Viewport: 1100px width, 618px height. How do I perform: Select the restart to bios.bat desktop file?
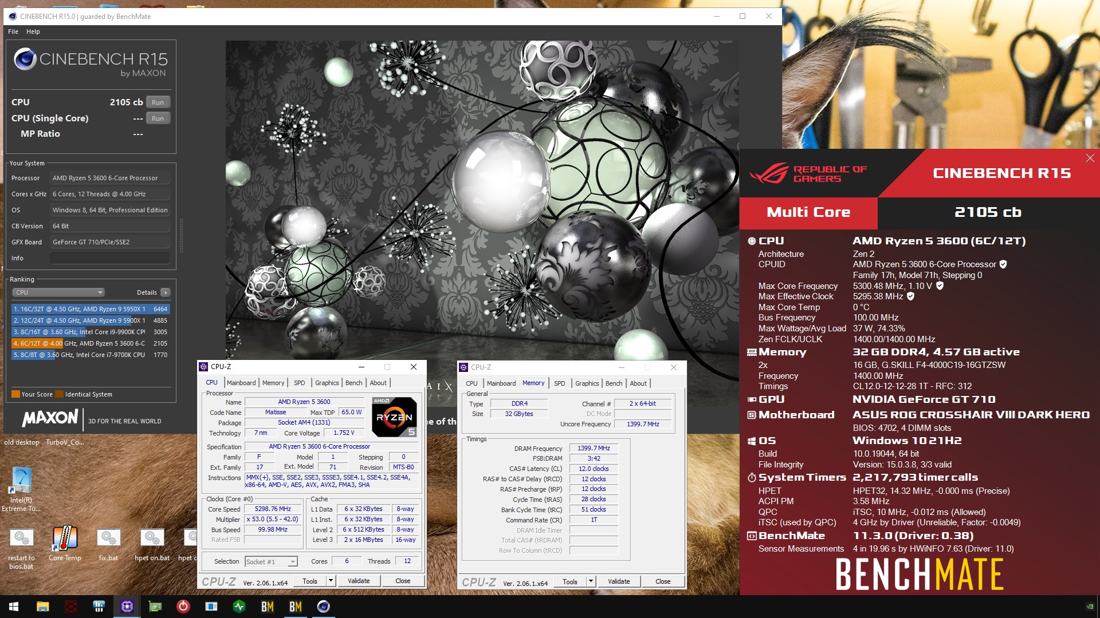(x=21, y=548)
